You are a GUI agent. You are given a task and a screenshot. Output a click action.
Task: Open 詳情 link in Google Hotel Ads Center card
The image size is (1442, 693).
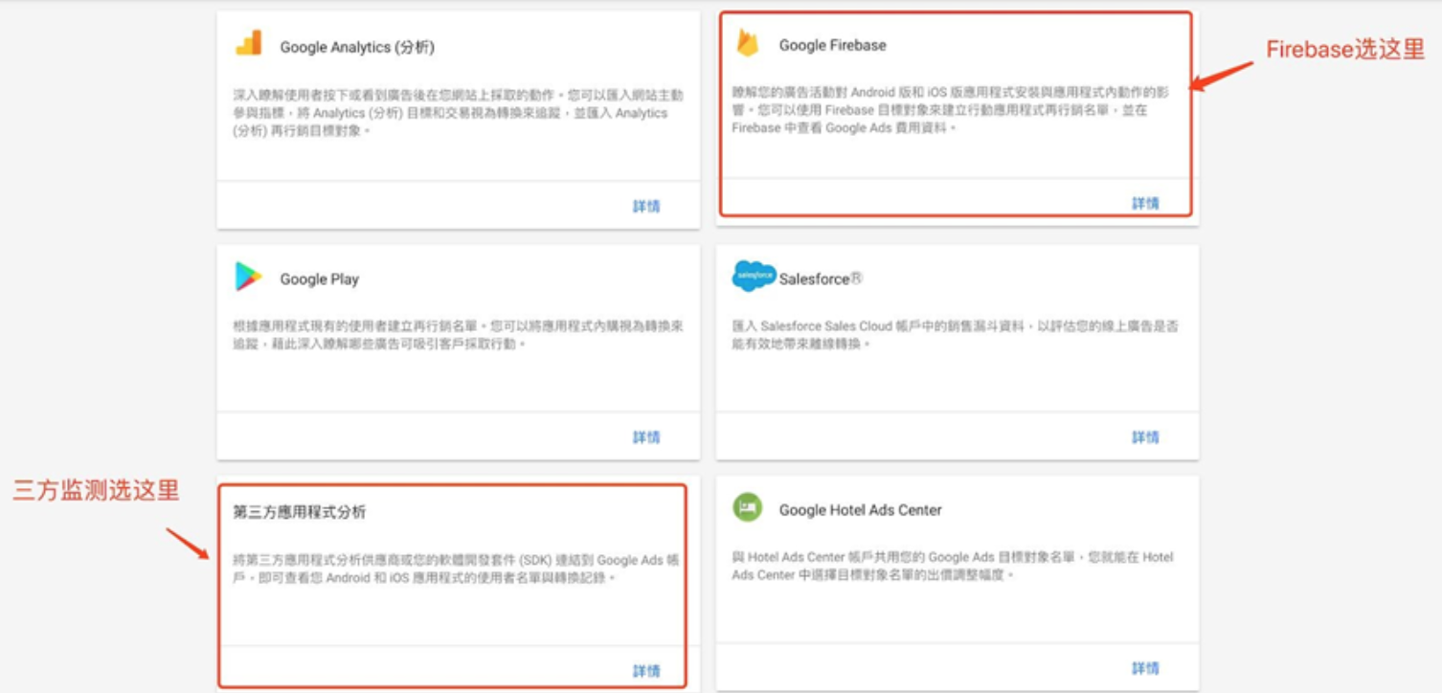tap(1145, 668)
